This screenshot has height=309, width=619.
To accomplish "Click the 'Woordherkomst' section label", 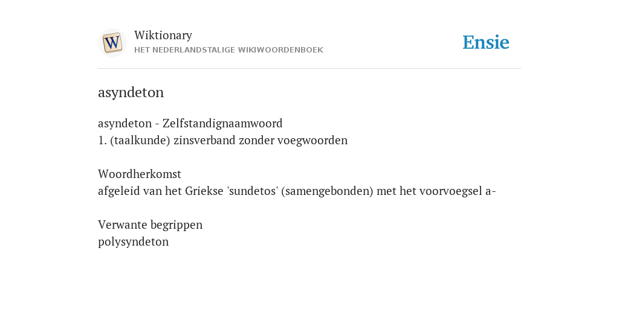I will pyautogui.click(x=140, y=174).
